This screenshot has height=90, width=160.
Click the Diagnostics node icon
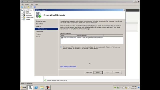click(24, 15)
